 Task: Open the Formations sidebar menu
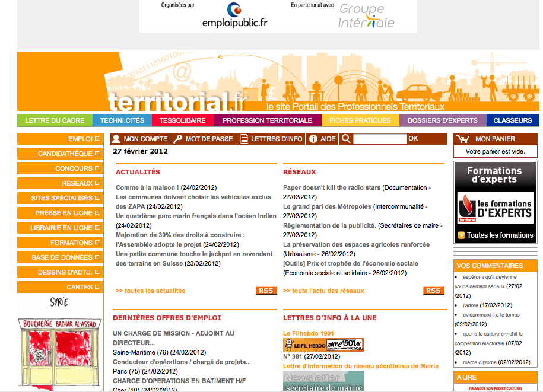click(61, 243)
